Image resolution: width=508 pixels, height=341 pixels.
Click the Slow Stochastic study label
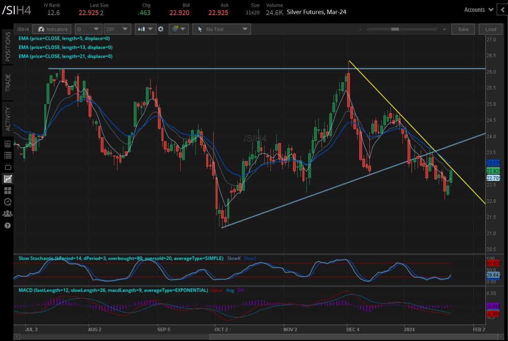point(121,258)
